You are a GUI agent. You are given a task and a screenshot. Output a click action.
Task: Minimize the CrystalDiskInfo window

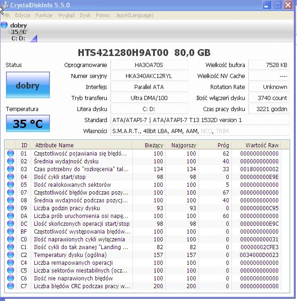coord(266,5)
